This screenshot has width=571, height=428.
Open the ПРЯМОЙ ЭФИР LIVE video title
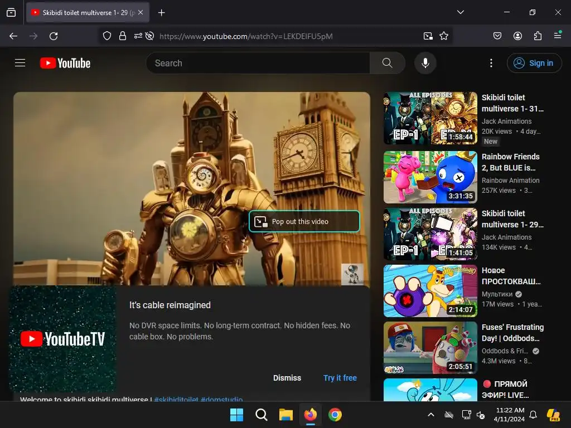coord(505,390)
